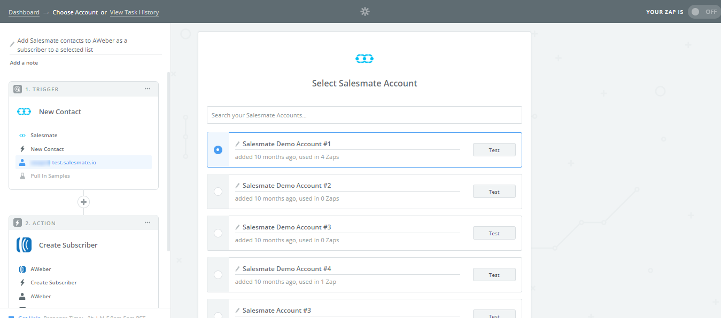This screenshot has width=721, height=318.
Task: Test Salesmate Demo Account #4
Action: (x=494, y=275)
